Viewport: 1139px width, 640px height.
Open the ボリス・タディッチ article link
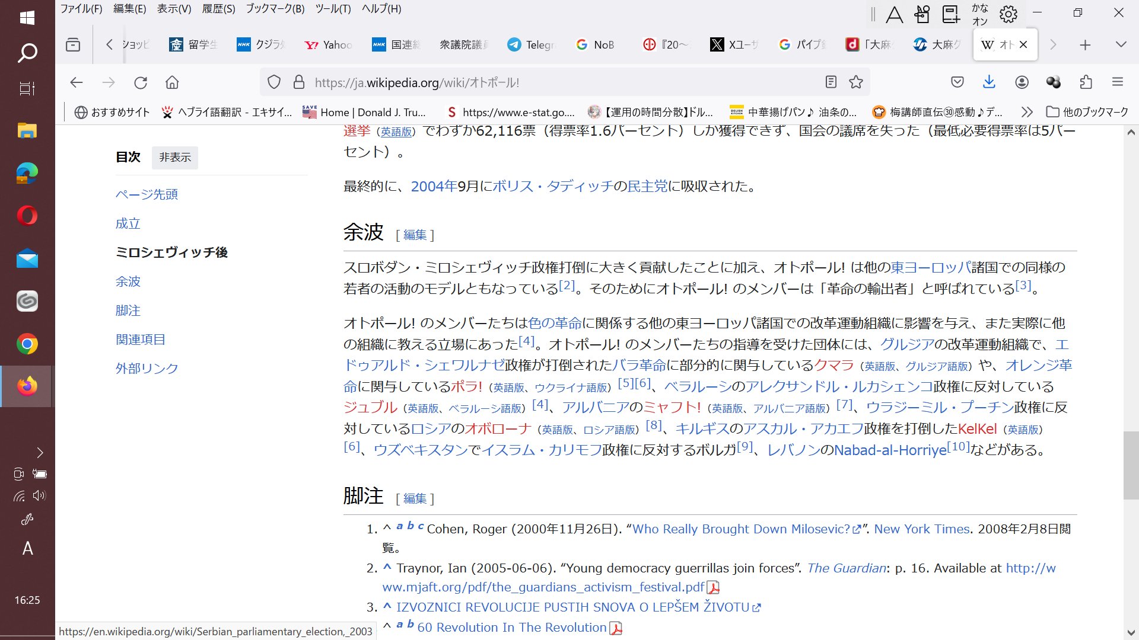552,187
